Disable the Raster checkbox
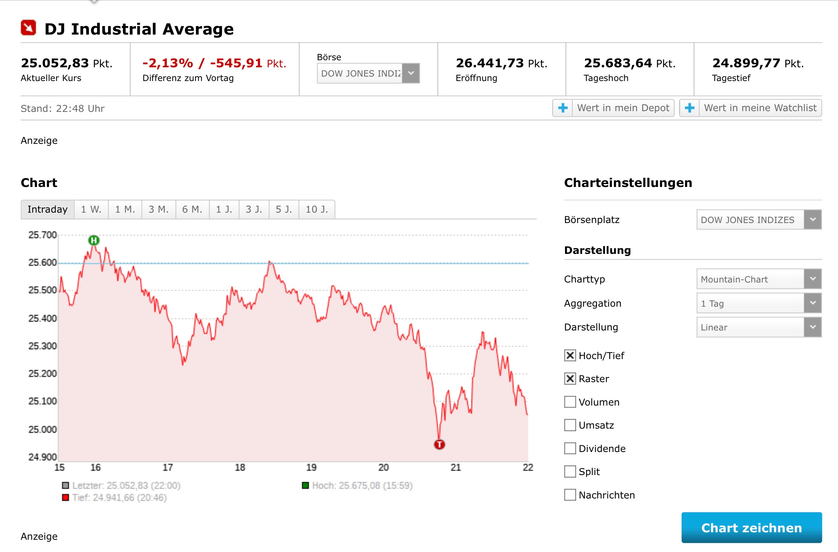 point(570,379)
